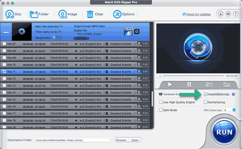Click the email envelope icon
Viewport: 242px width, 149px height.
click(228, 14)
